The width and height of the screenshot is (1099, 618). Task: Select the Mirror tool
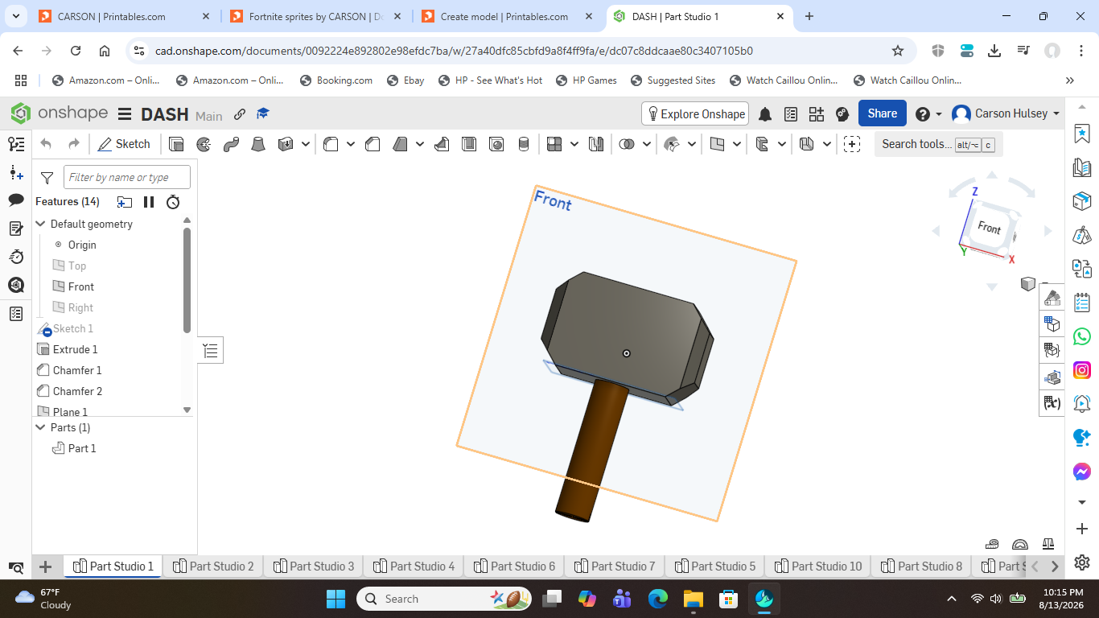coord(596,144)
